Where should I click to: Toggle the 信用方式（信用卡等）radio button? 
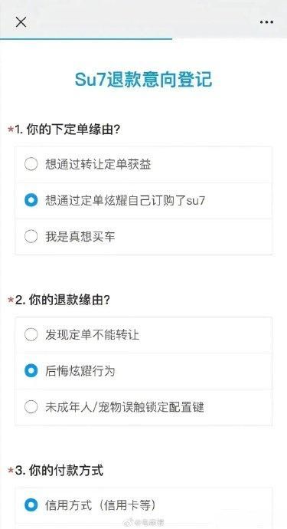(31, 505)
